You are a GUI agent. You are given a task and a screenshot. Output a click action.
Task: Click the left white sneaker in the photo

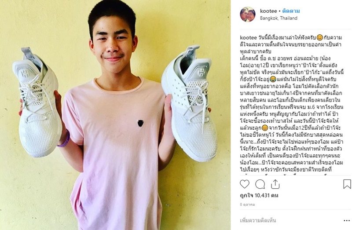coord(37,102)
